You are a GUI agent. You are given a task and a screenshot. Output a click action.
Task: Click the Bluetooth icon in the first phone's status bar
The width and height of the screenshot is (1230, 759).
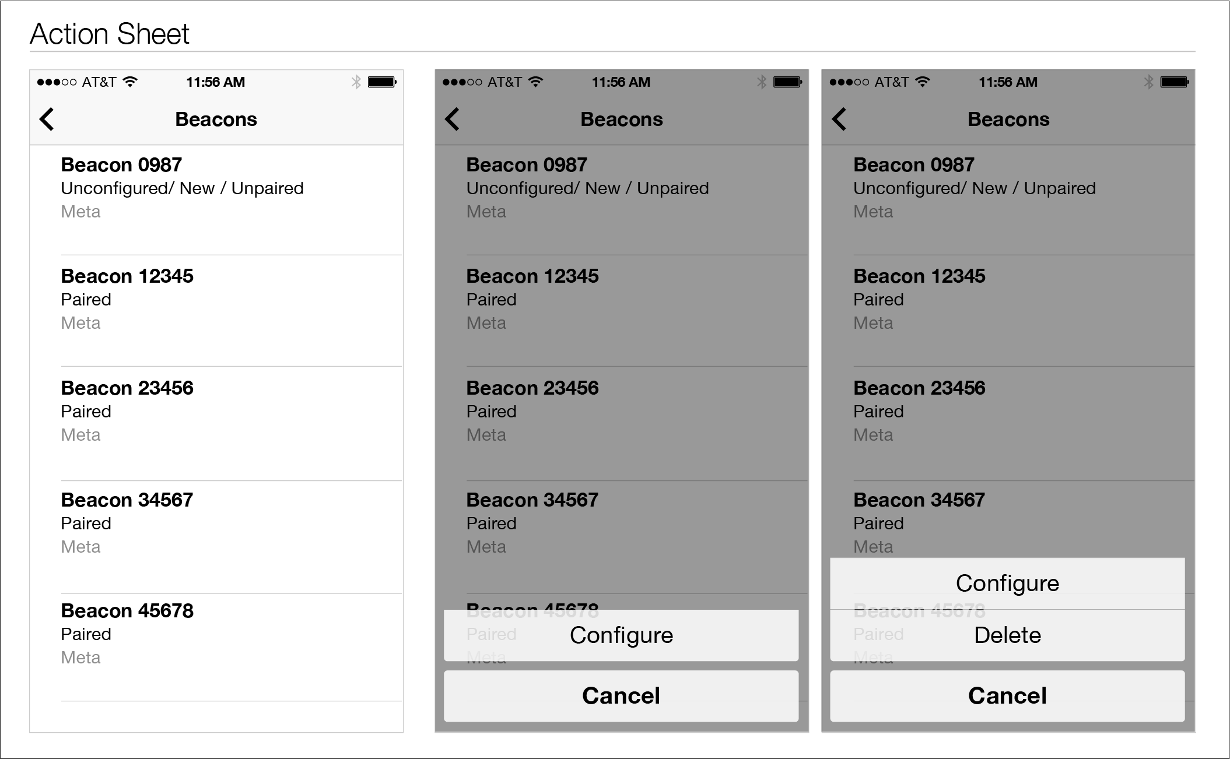[x=356, y=82]
